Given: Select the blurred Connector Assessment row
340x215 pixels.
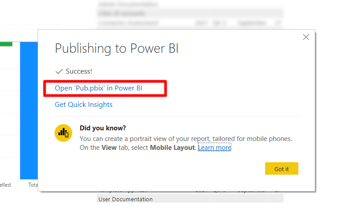Looking at the screenshot, I should (129, 22).
